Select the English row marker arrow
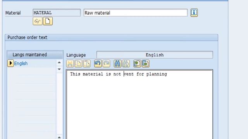 [10, 63]
